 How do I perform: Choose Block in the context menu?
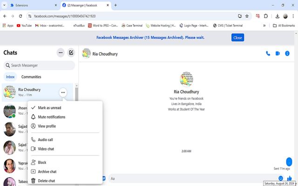[65, 162]
